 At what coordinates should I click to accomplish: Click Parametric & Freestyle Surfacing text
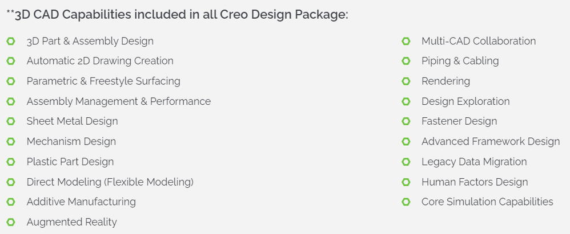103,81
